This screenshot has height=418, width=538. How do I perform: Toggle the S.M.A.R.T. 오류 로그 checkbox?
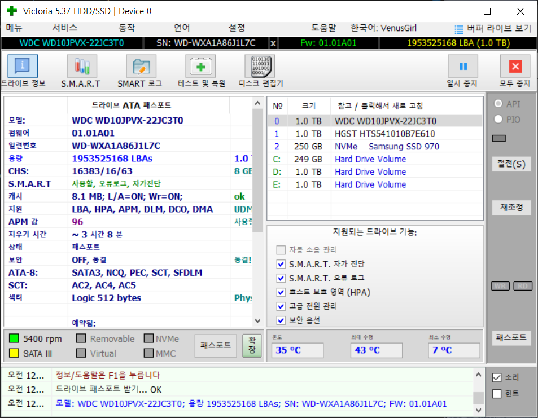click(x=281, y=278)
